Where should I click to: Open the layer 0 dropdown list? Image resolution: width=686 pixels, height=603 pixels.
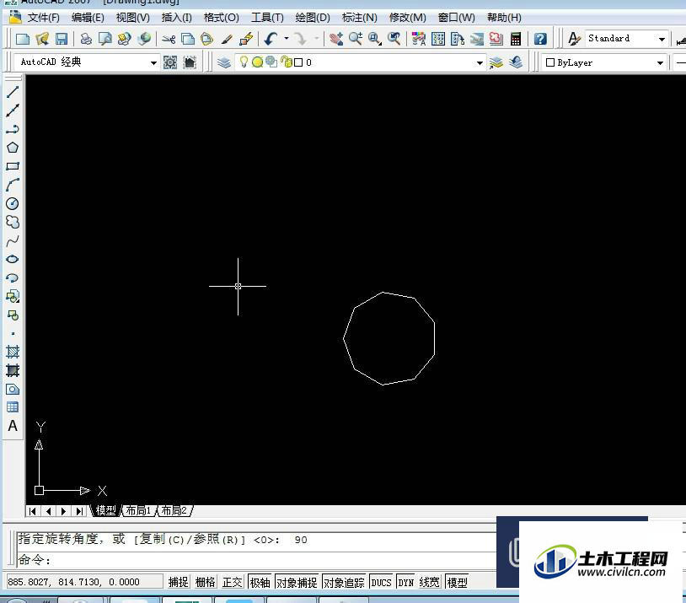(480, 62)
